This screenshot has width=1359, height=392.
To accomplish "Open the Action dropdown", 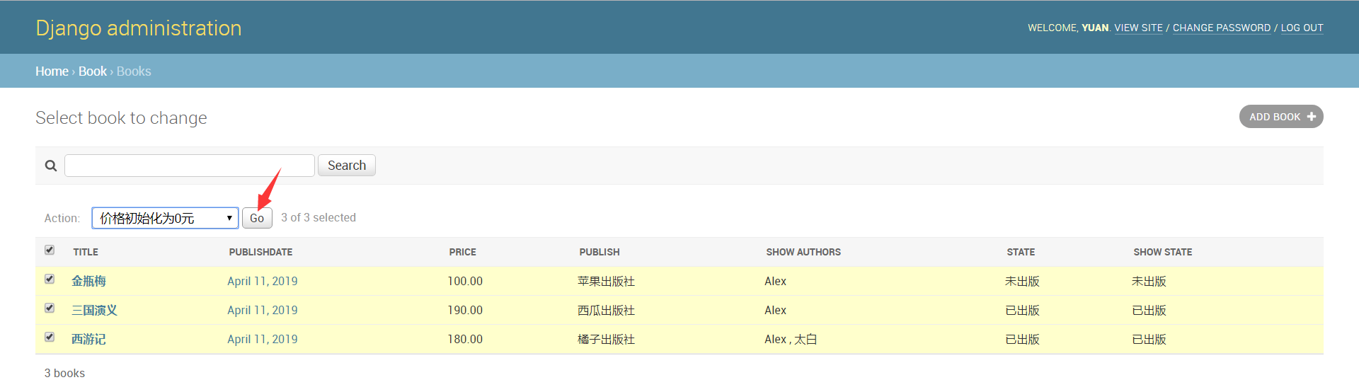I will 165,218.
